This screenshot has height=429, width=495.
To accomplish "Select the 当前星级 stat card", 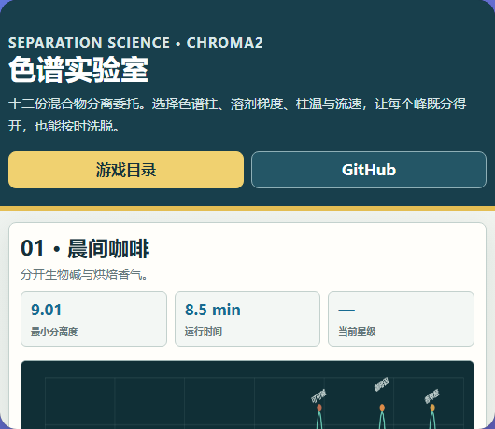I will tap(401, 319).
